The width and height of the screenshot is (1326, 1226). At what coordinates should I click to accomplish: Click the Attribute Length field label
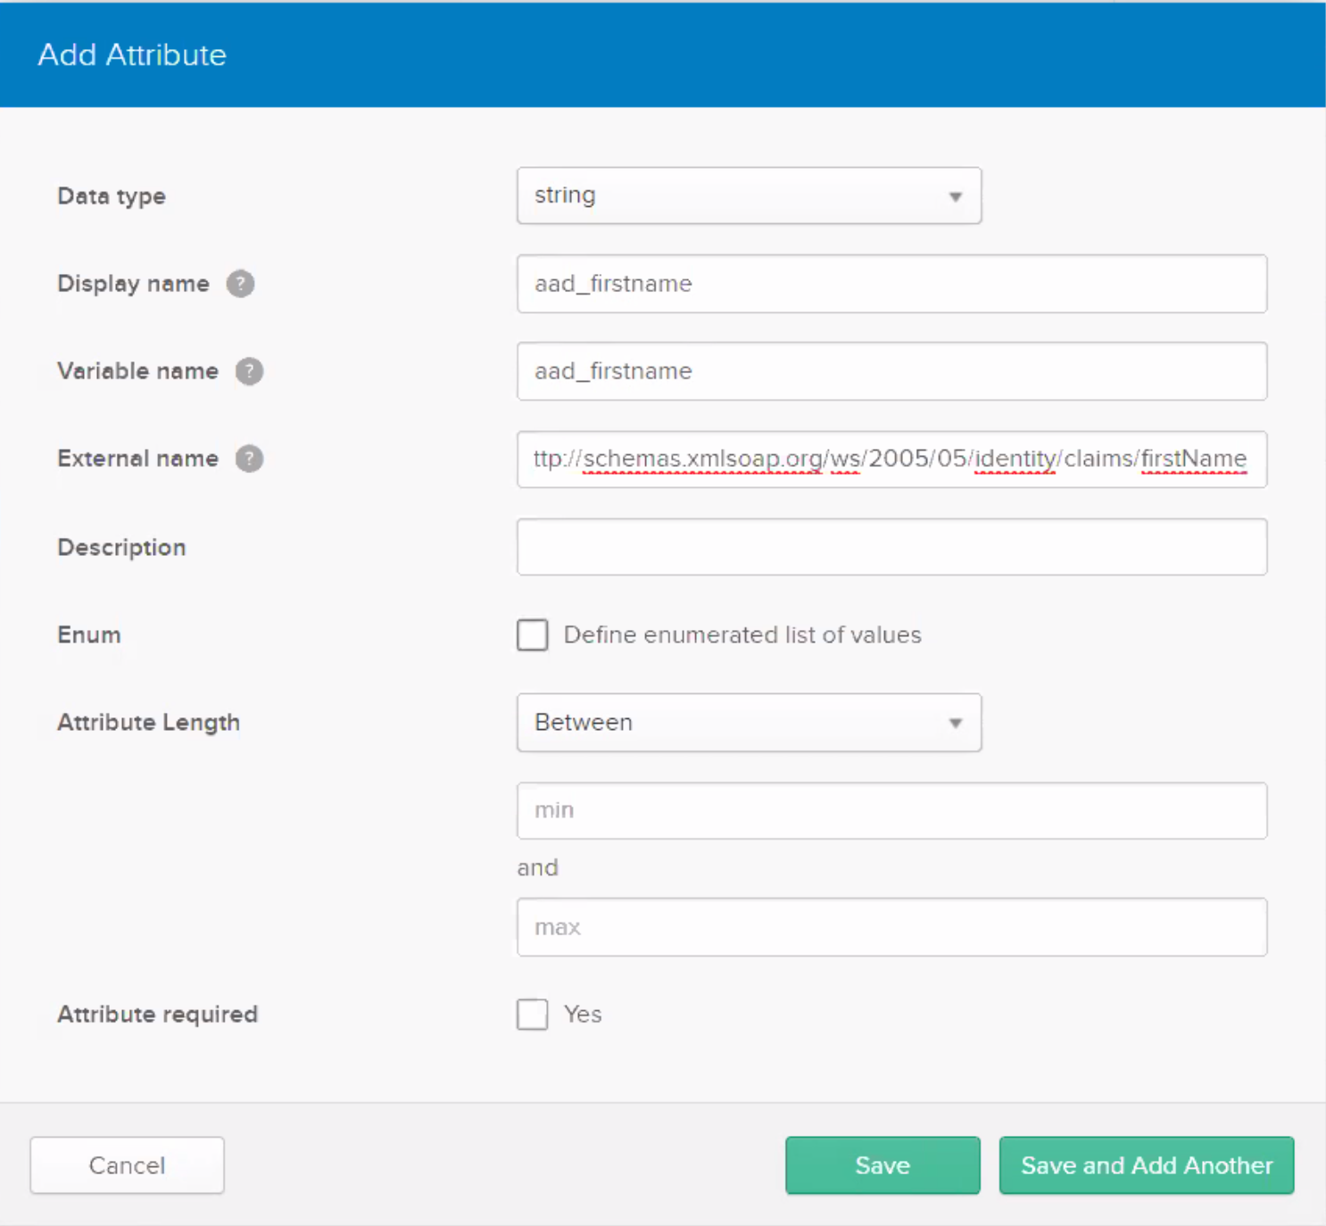(148, 723)
